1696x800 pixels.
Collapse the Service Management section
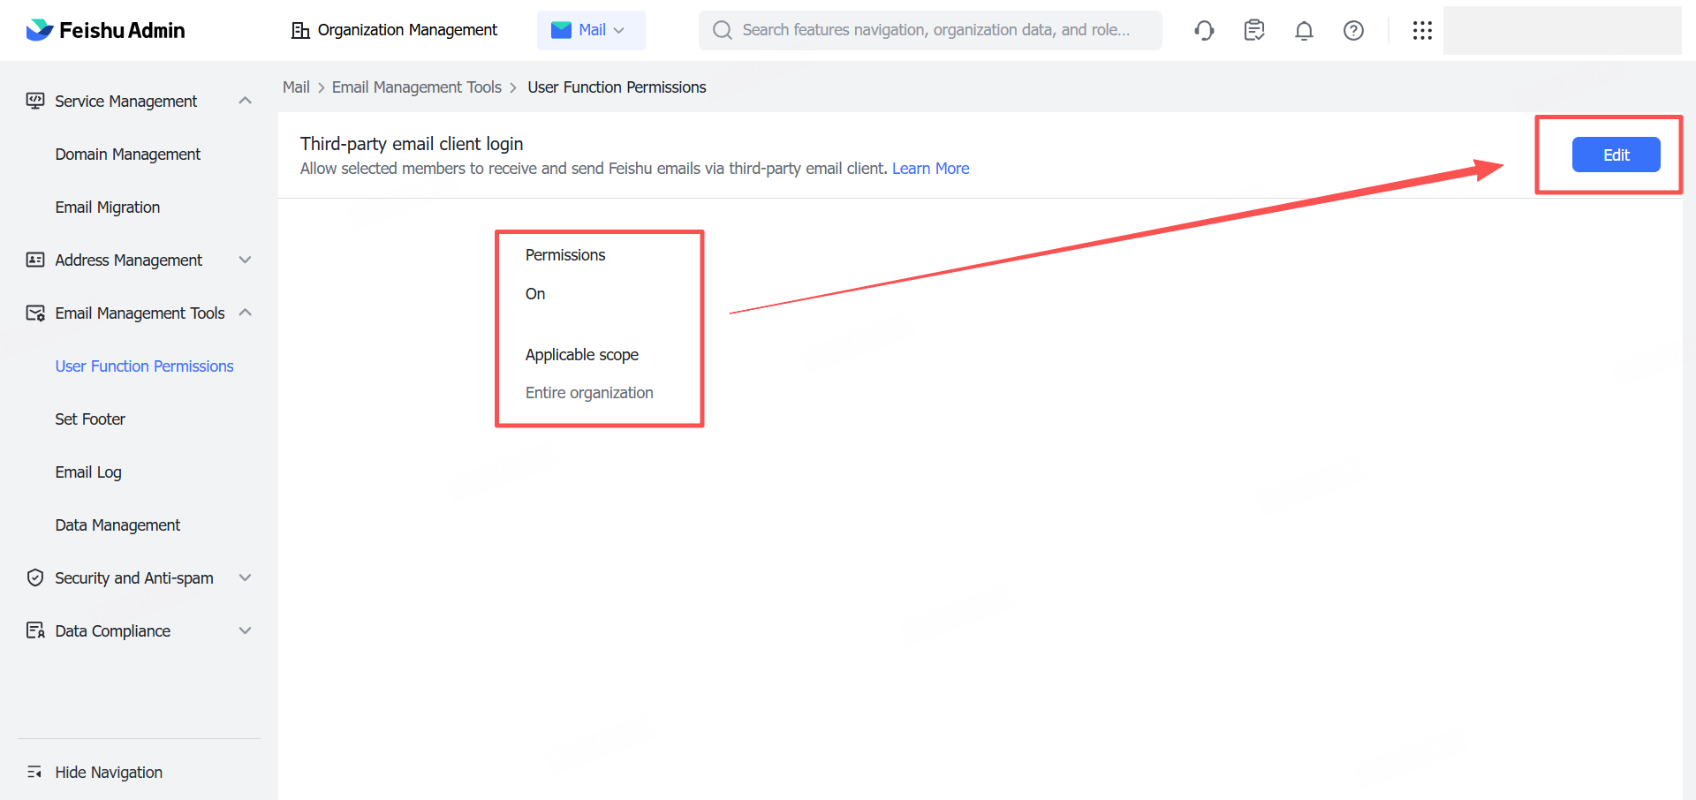tap(246, 101)
